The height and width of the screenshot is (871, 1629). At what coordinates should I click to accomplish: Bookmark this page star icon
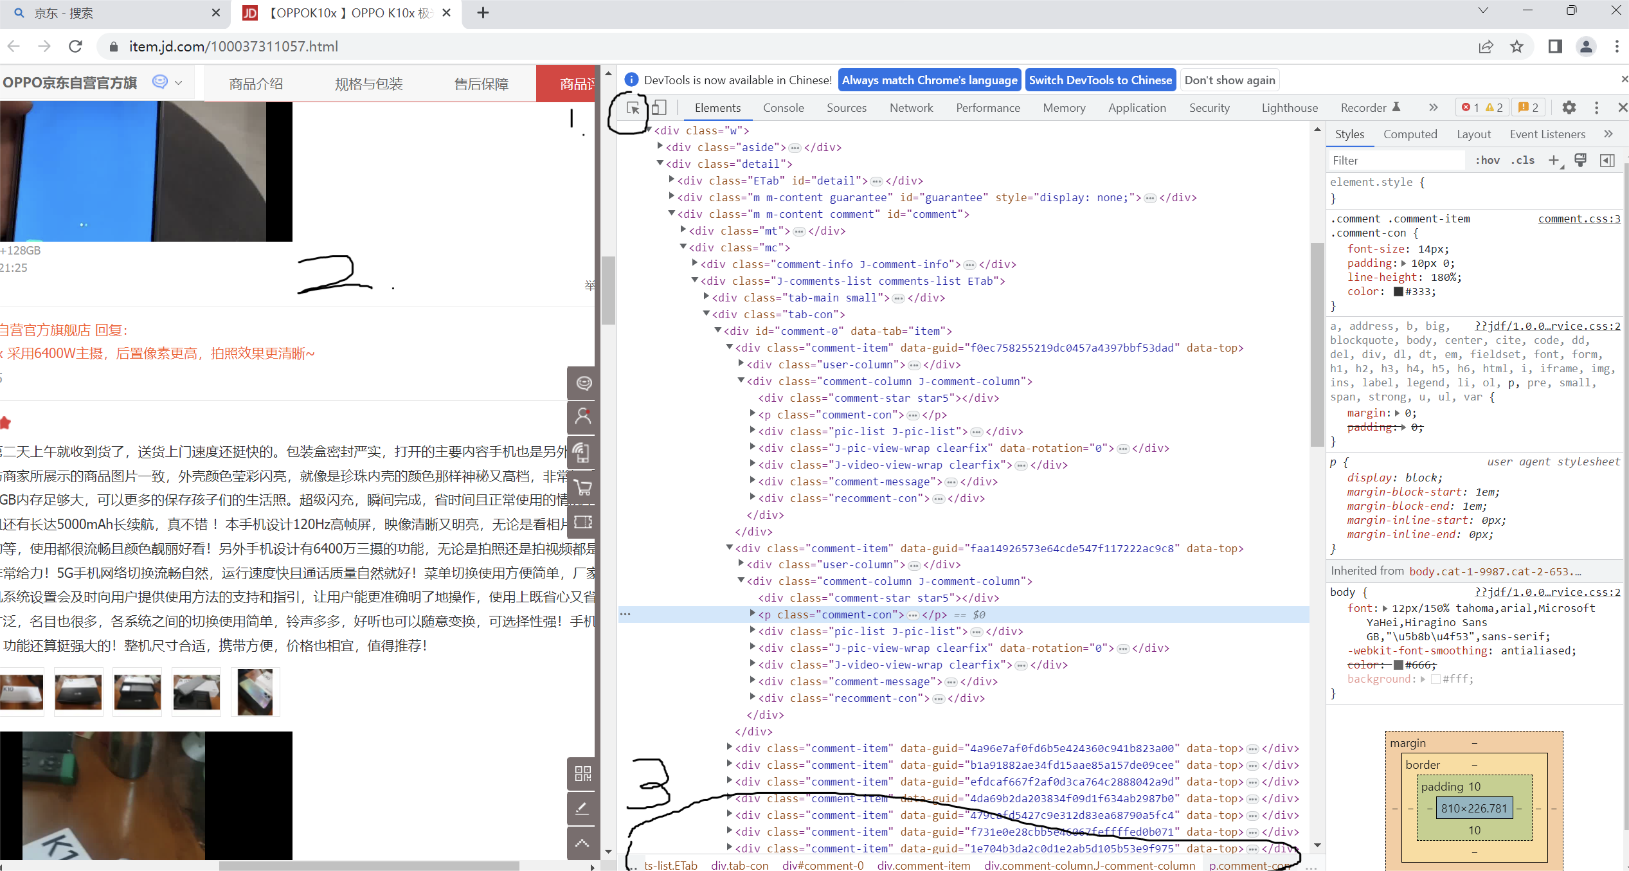(1516, 46)
